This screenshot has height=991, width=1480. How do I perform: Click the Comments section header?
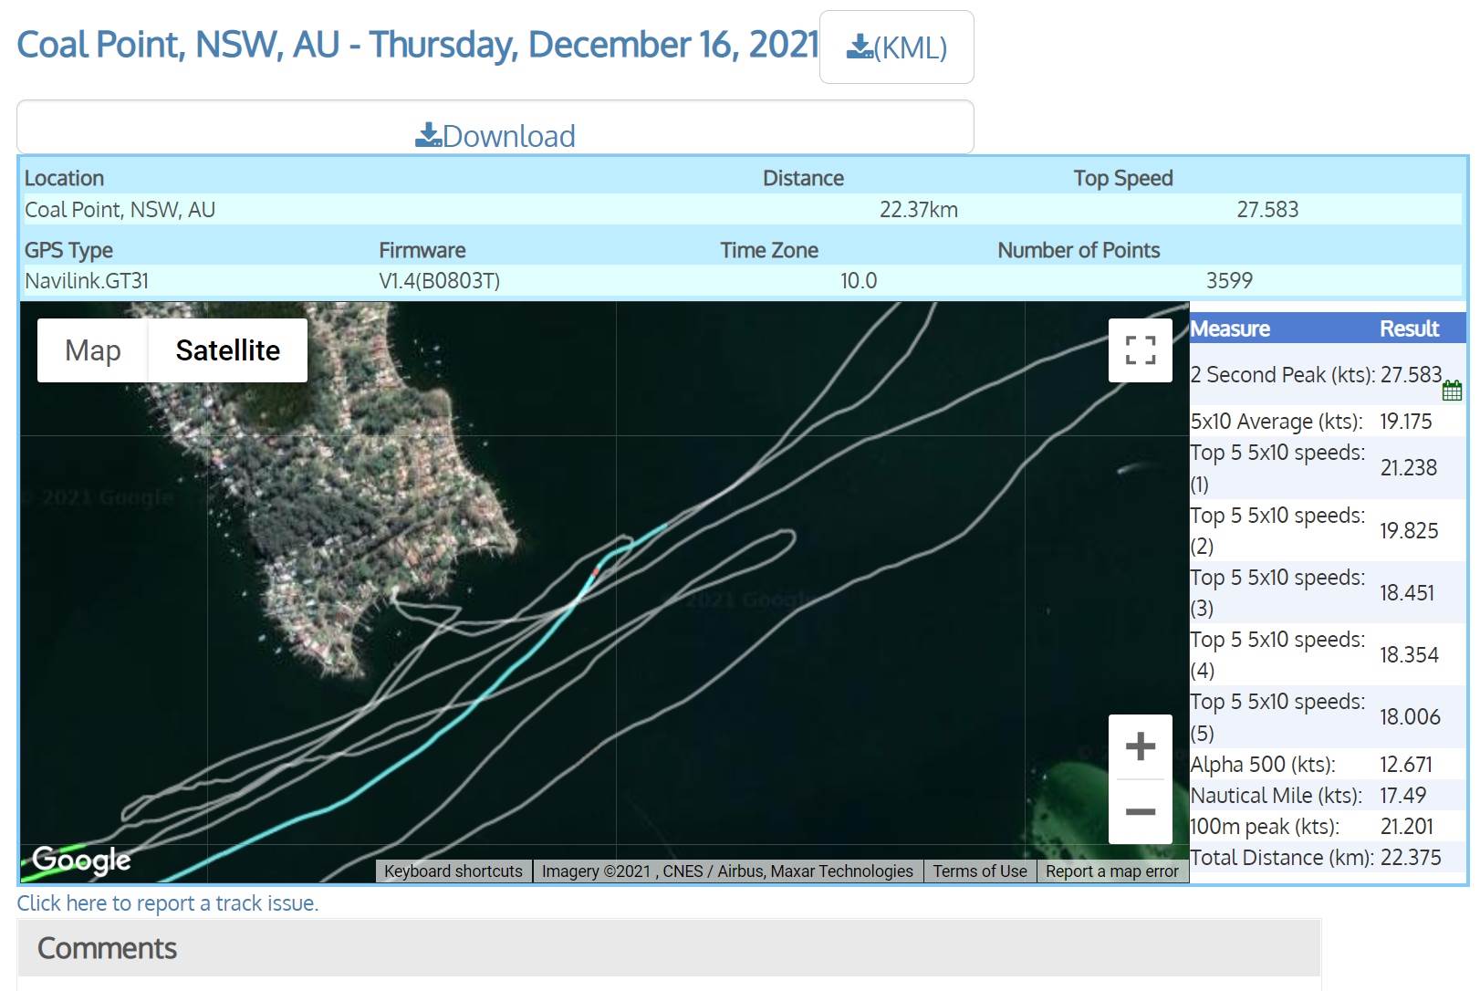click(108, 948)
